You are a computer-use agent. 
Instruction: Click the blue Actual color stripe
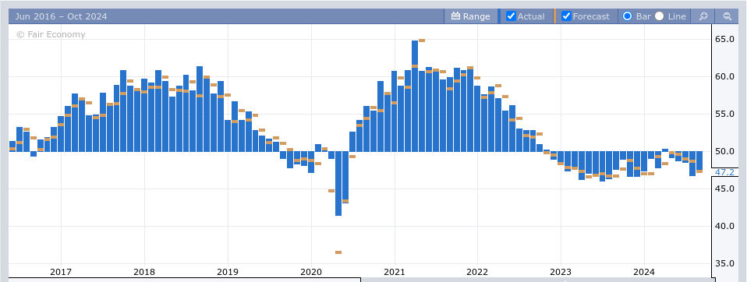(499, 16)
